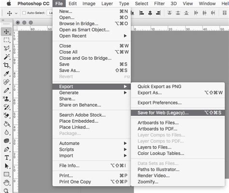Screen dimensions: 229x193
Task: Select the Rectangular Marquee tool
Action: pyautogui.click(x=6, y=40)
